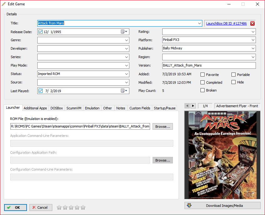Viewport: 265px width, 215px height.
Task: Expand the Series dropdown
Action: 127,57
